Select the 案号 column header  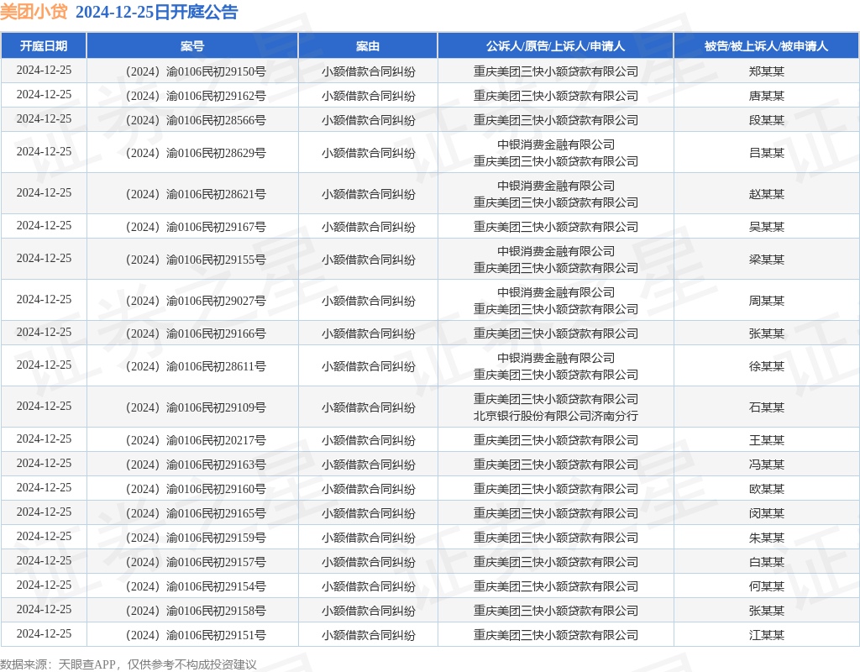pos(192,46)
